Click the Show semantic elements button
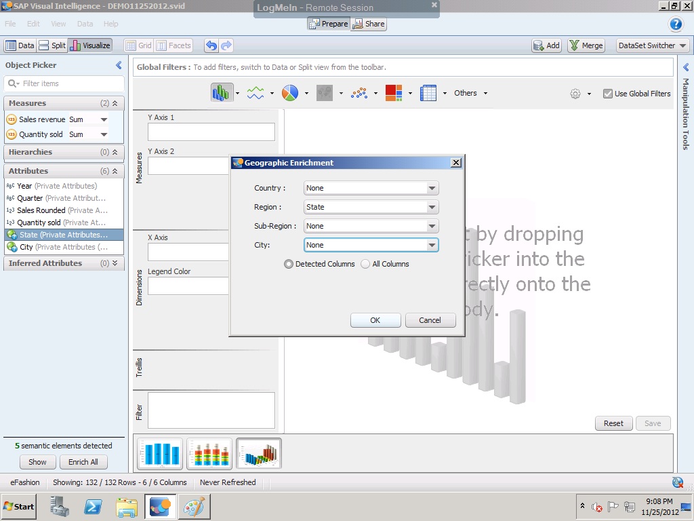The height and width of the screenshot is (521, 694). tap(38, 462)
